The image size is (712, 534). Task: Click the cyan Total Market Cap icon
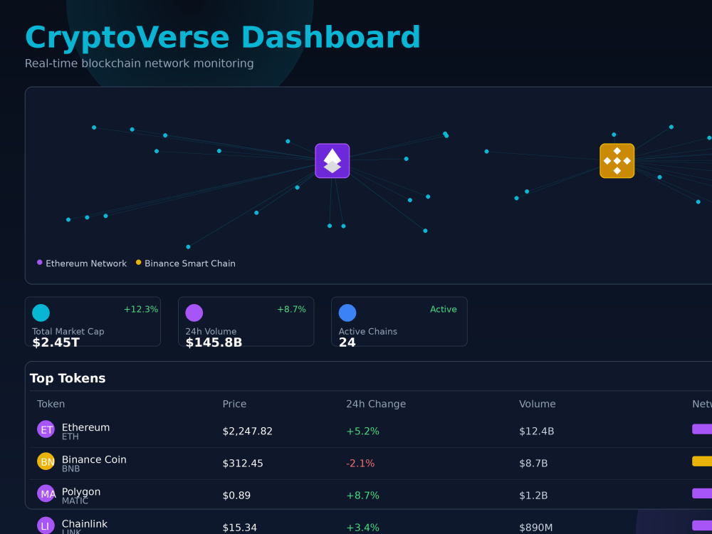(x=41, y=313)
